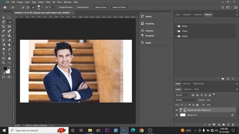Select the Rectangle shape tool
239x134 pixels.
click(x=3, y=58)
